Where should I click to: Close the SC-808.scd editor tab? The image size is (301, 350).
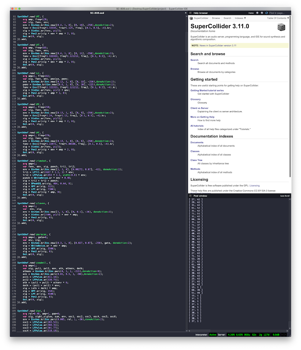[186, 13]
